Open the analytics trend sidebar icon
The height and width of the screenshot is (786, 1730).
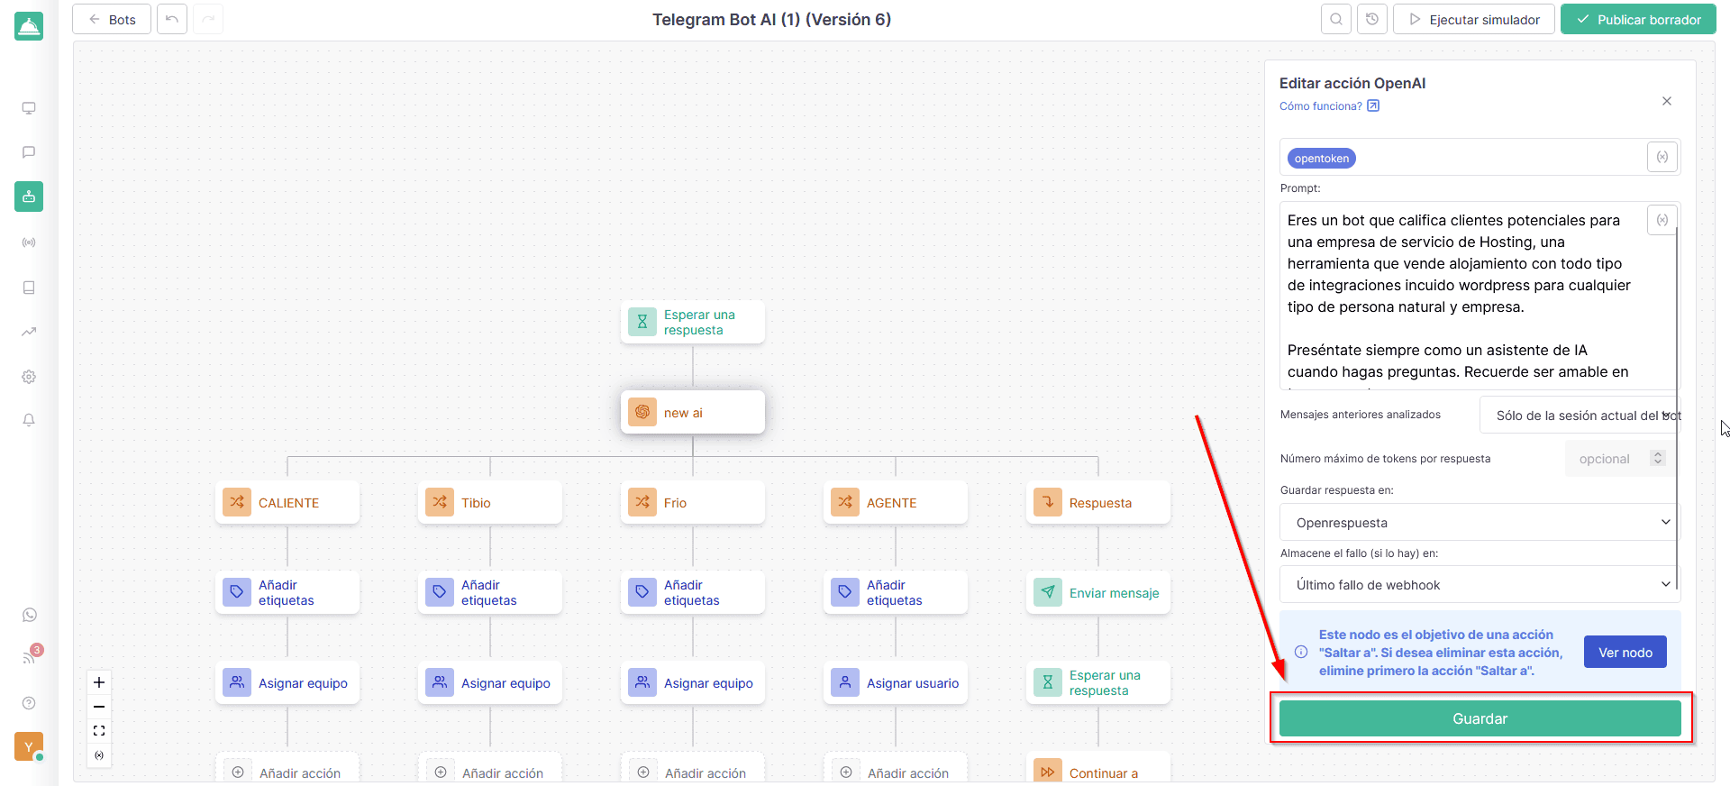29,332
